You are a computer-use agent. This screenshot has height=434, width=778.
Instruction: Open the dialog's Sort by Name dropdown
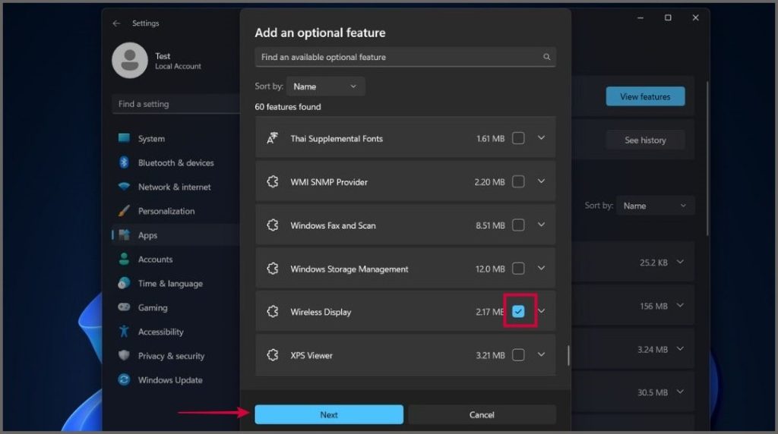(325, 86)
